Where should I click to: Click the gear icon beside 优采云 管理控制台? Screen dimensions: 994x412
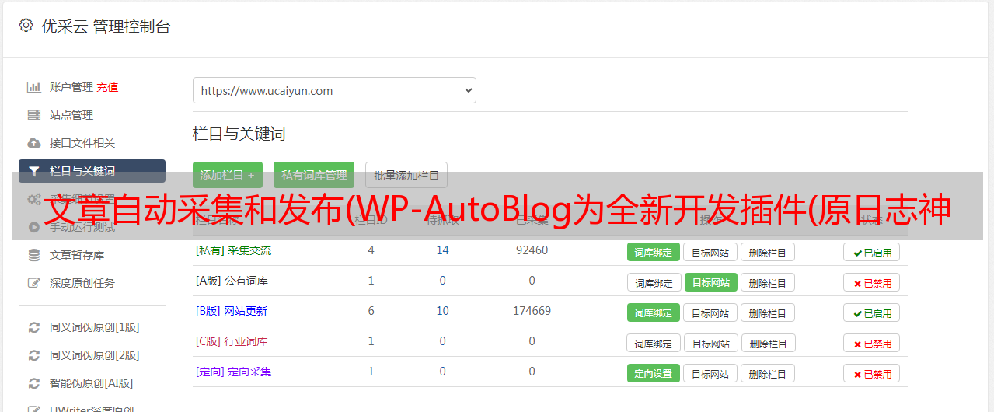pos(26,26)
